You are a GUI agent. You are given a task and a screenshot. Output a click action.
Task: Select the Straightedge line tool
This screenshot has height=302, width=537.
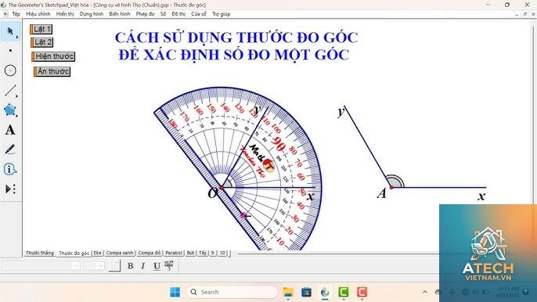11,91
